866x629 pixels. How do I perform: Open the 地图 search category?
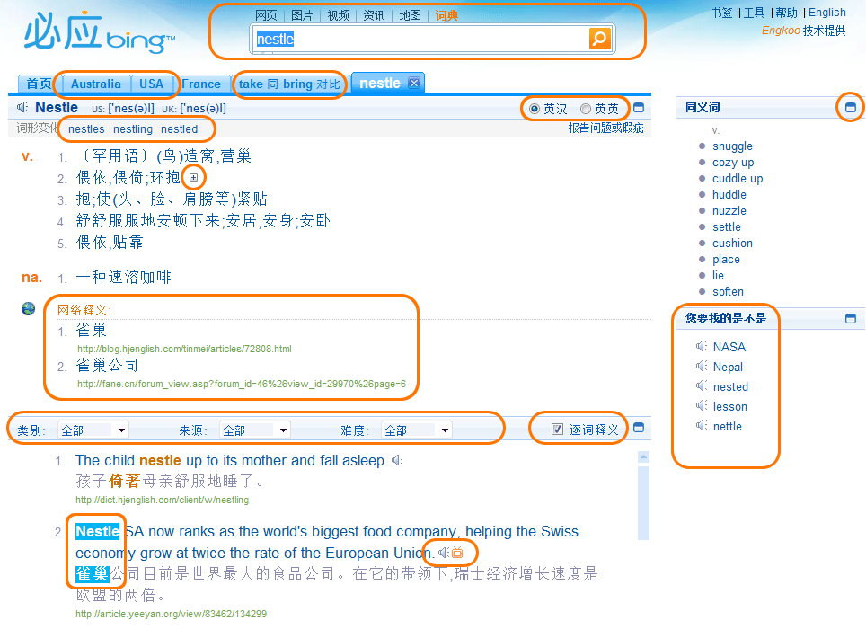(x=410, y=15)
